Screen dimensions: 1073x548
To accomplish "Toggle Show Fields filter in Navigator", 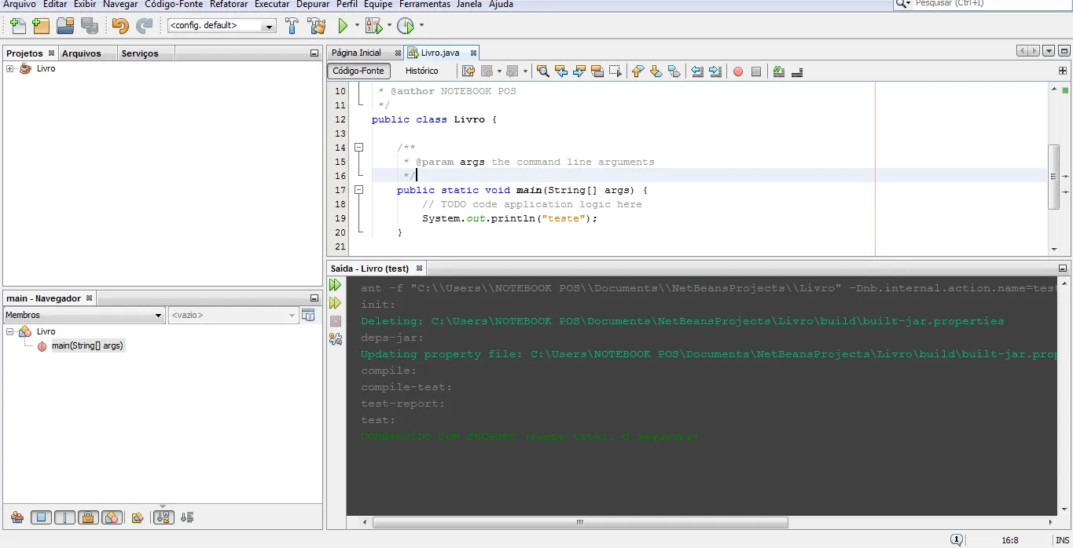I will coord(42,517).
